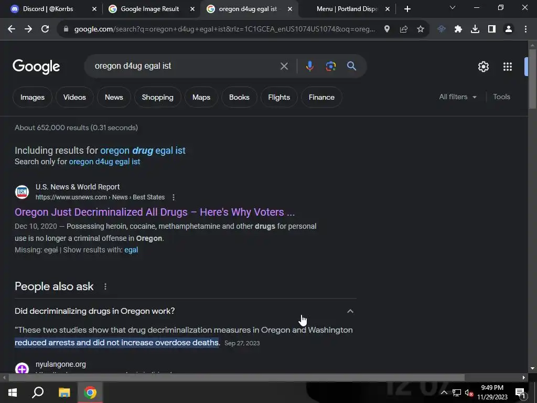Filter results by Flights
The image size is (537, 403).
[x=279, y=97]
